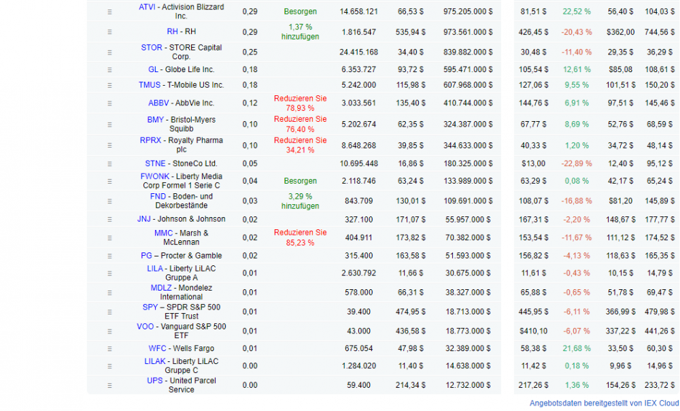Click 'Reduzieren Sie 76,40 %' for BMY
This screenshot has height=411, width=680.
coord(300,124)
